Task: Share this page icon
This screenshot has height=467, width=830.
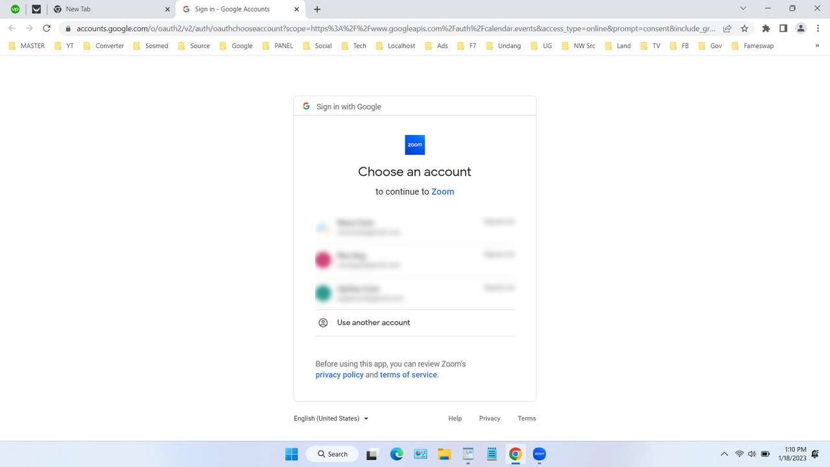Action: point(728,29)
